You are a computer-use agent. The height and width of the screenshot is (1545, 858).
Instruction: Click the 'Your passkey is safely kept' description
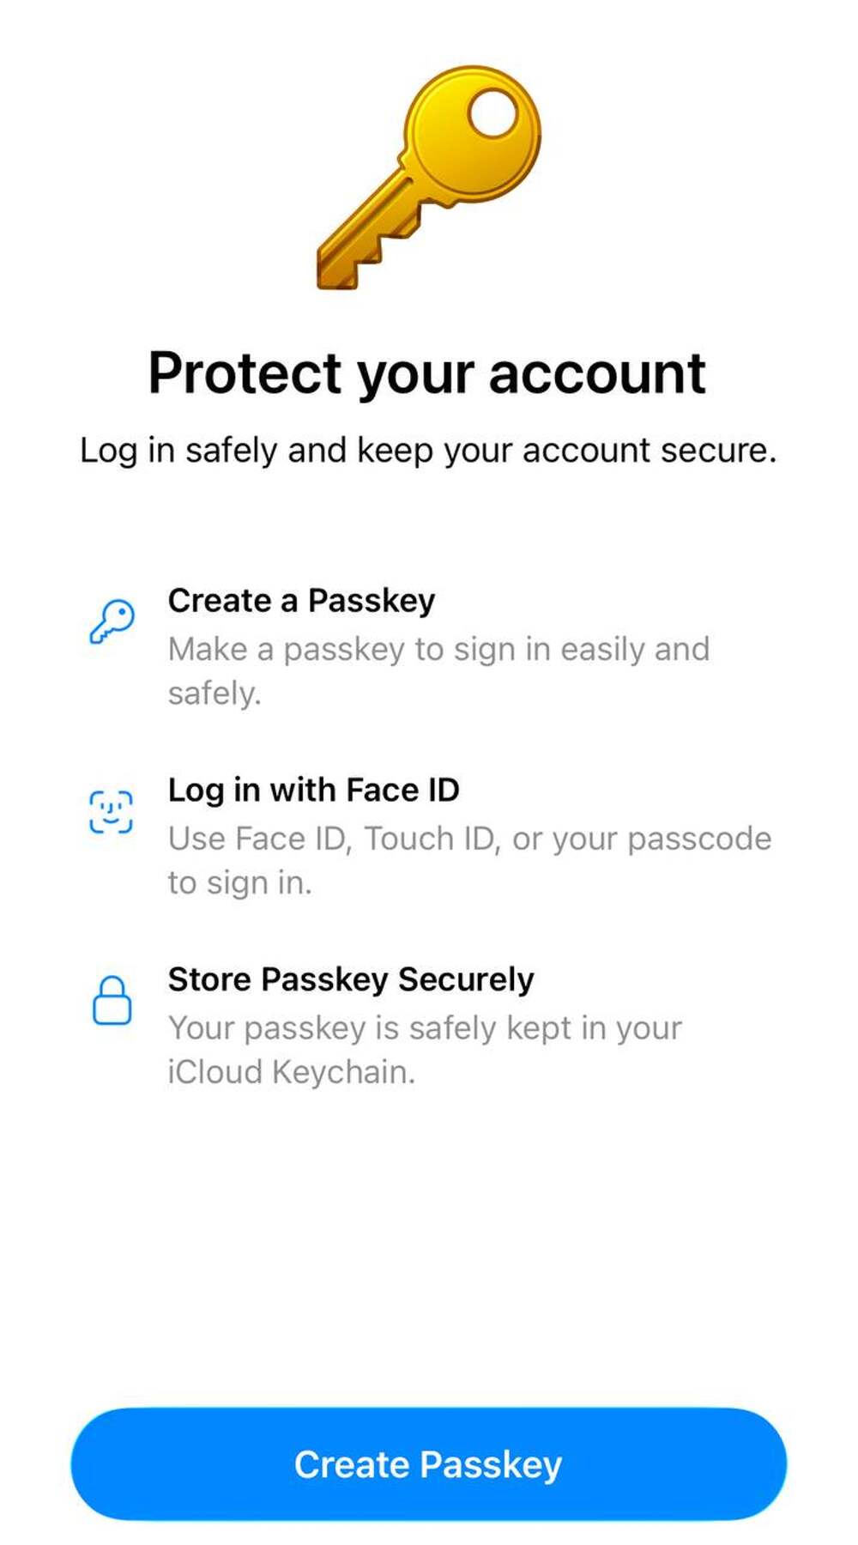click(x=425, y=1028)
